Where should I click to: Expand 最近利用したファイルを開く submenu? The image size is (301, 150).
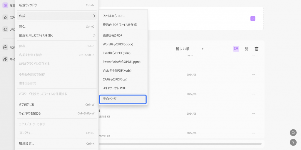57,35
